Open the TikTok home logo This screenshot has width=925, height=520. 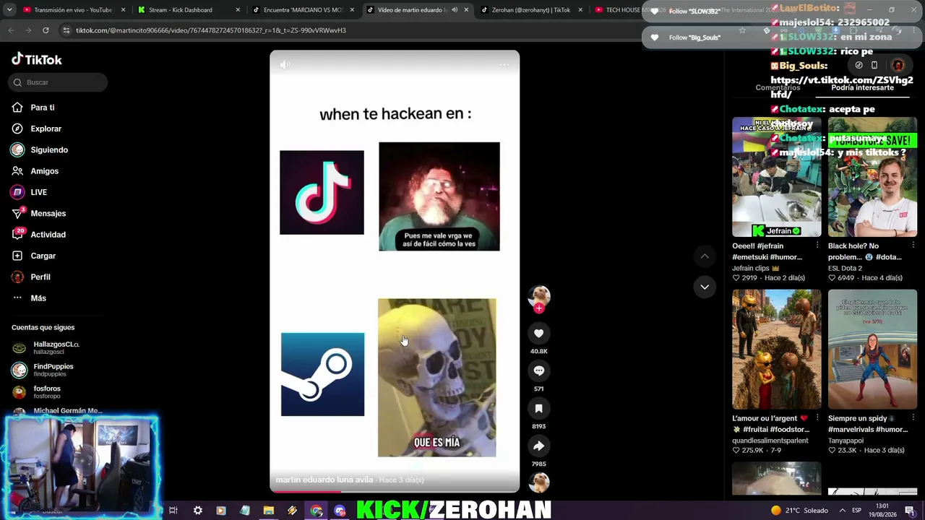tap(37, 59)
